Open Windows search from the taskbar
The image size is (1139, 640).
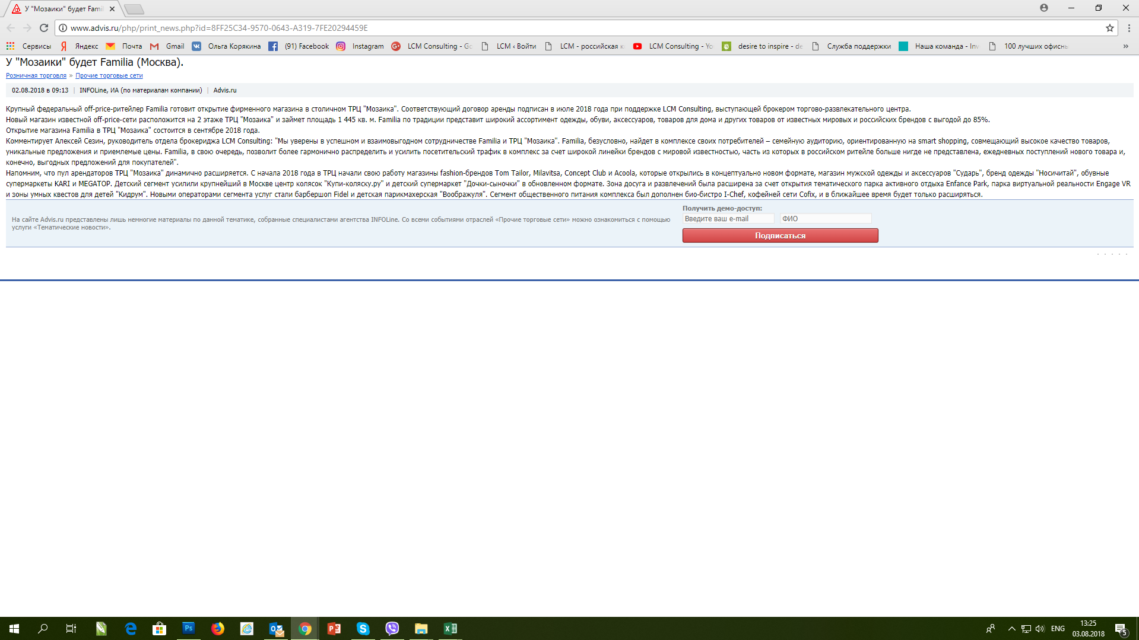pyautogui.click(x=43, y=629)
